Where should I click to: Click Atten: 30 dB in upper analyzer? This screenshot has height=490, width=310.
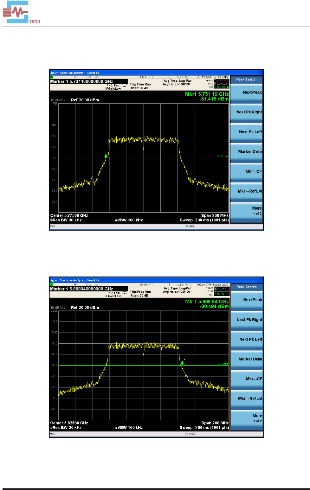click(139, 88)
